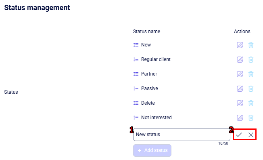Delete the New status
The width and height of the screenshot is (263, 160).
click(x=251, y=45)
